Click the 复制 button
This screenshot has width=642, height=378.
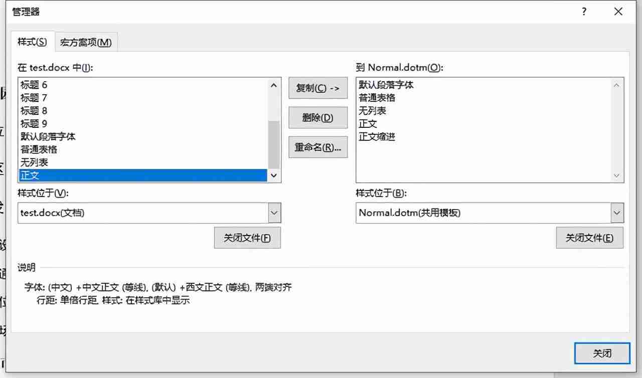(x=317, y=88)
